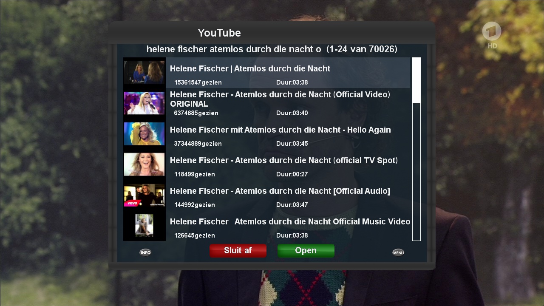
Task: Click the MENU button icon
Action: 398,252
